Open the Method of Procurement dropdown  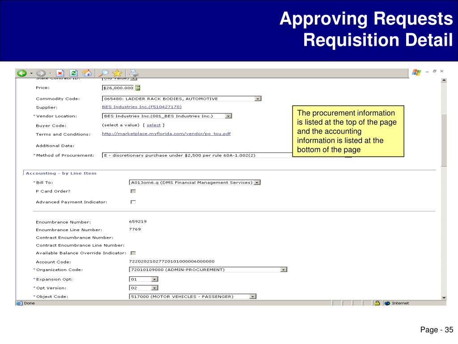(x=348, y=155)
